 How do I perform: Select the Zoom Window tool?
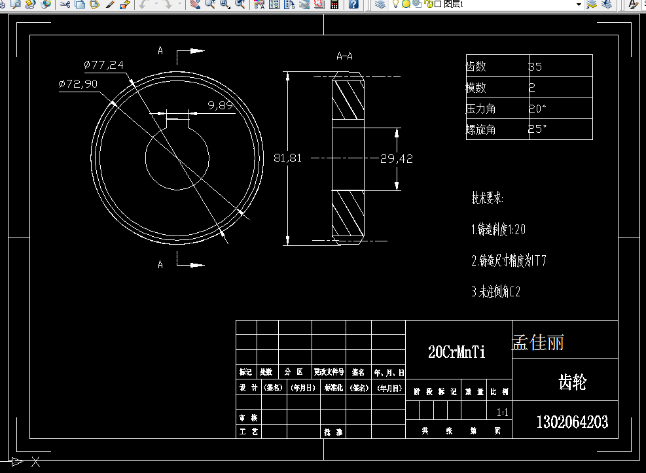(225, 4)
